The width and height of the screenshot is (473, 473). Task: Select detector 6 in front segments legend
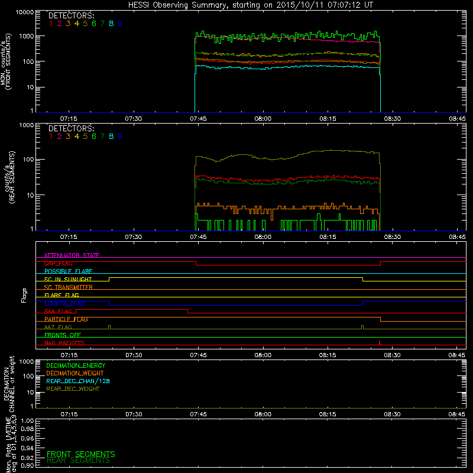[x=94, y=24]
